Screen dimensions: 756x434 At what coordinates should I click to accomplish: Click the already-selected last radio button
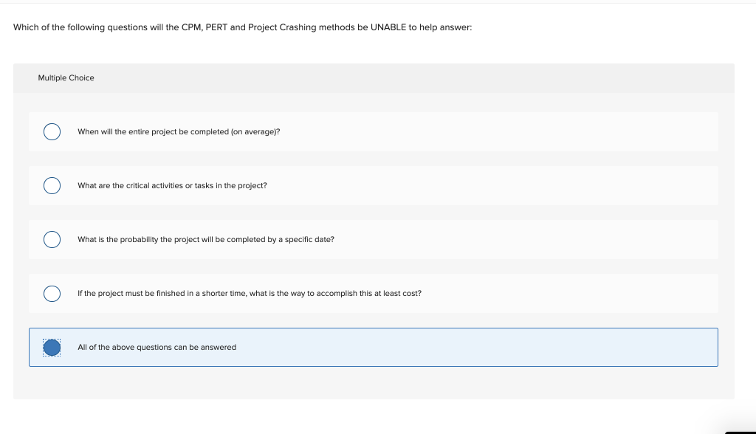52,347
